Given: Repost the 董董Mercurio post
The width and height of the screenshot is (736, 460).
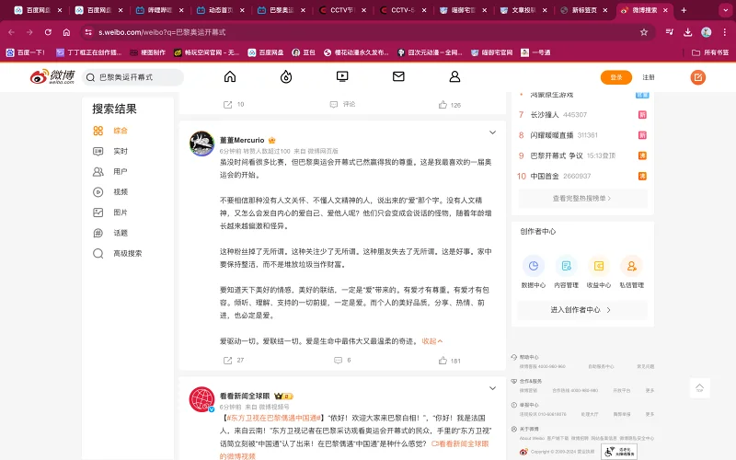Looking at the screenshot, I should [x=234, y=361].
